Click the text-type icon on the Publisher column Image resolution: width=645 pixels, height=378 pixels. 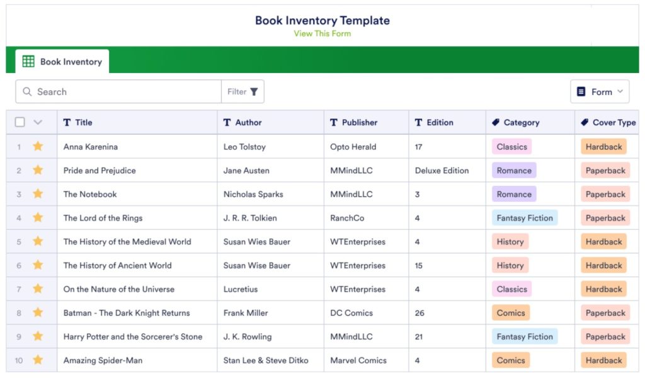click(x=332, y=122)
